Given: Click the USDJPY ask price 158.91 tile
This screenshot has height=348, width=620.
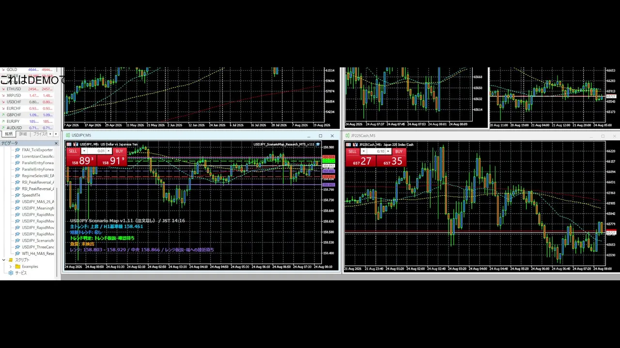Looking at the screenshot, I should click(111, 161).
